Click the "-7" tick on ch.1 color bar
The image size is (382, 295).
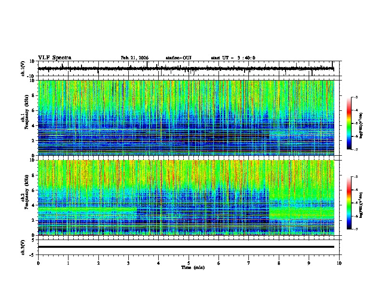coord(355,149)
